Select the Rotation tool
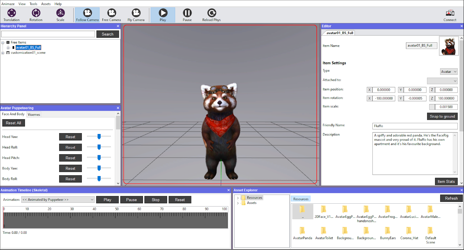 click(x=36, y=15)
